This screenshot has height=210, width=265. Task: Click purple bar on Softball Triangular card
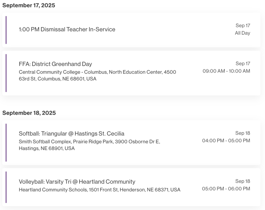pyautogui.click(x=6, y=143)
